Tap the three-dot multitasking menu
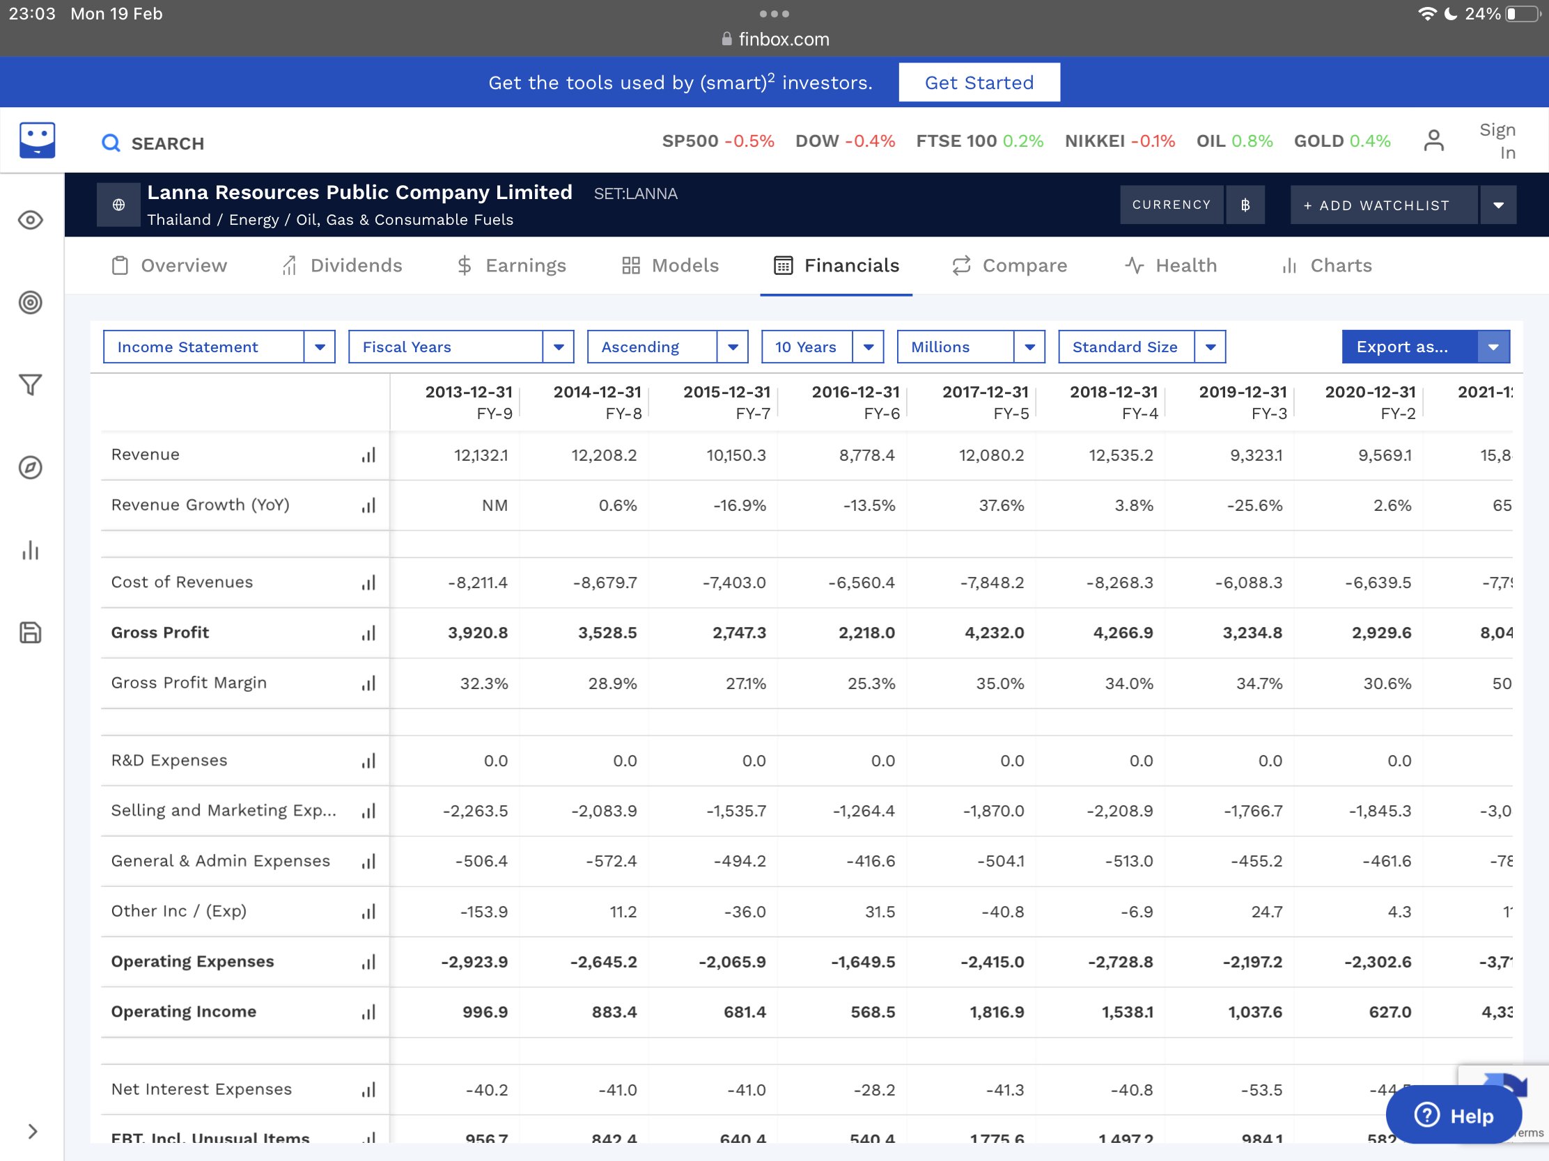This screenshot has width=1549, height=1161. pos(775,14)
